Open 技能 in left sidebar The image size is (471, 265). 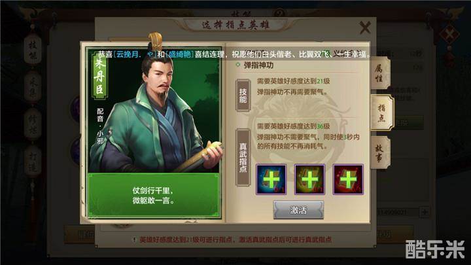tap(33, 50)
